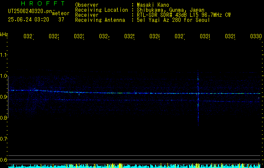Click the 'Receiving Location' label
The width and height of the screenshot is (264, 168).
click(x=102, y=10)
